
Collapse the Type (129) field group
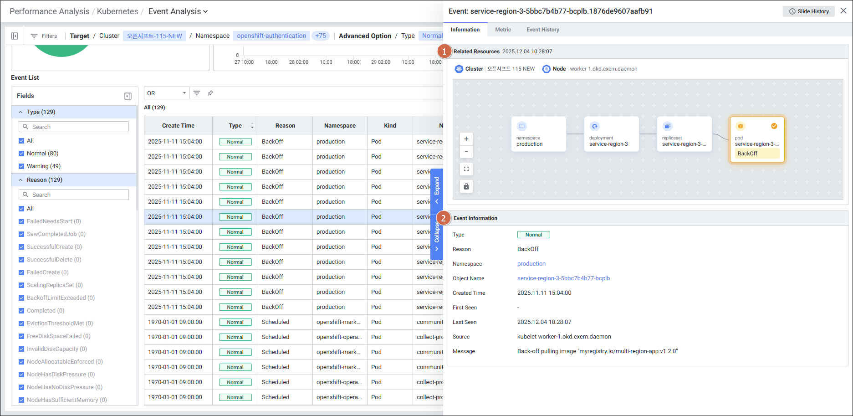[x=20, y=112]
